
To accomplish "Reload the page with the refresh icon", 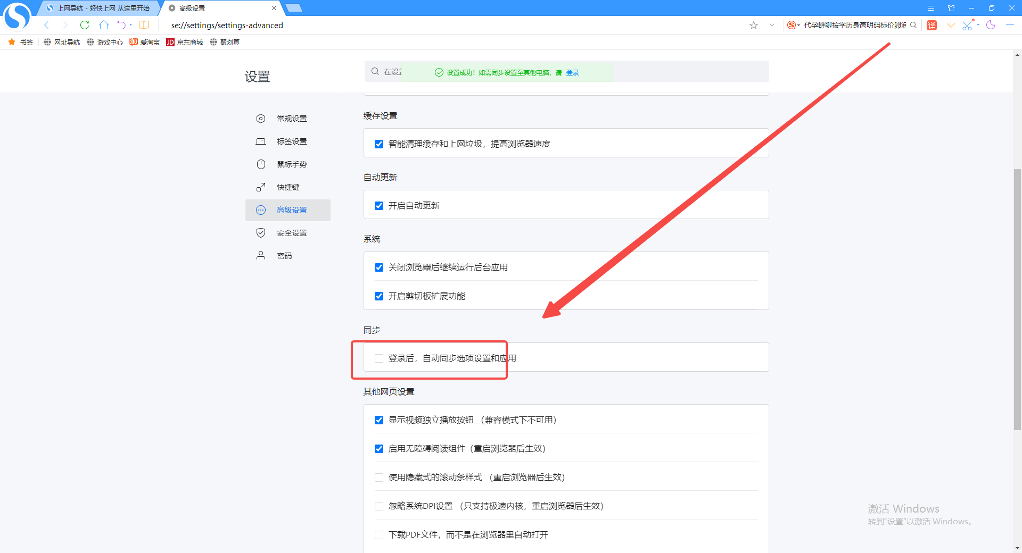I will pyautogui.click(x=85, y=25).
